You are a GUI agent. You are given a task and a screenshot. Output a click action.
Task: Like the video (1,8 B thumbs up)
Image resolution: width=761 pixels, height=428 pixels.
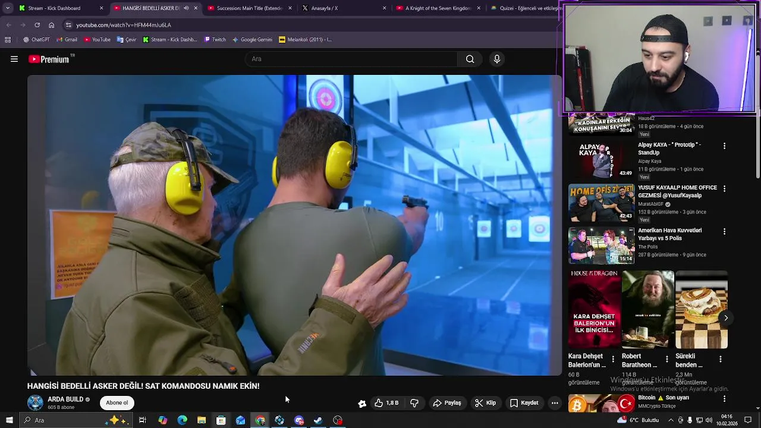(386, 403)
